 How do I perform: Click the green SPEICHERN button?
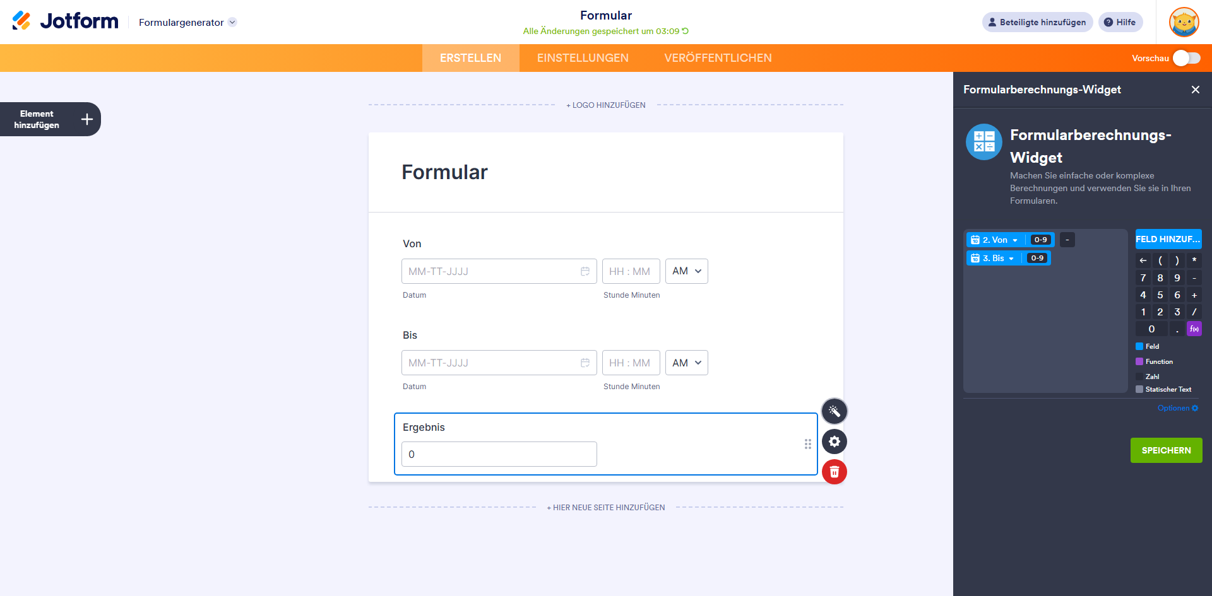tap(1166, 450)
